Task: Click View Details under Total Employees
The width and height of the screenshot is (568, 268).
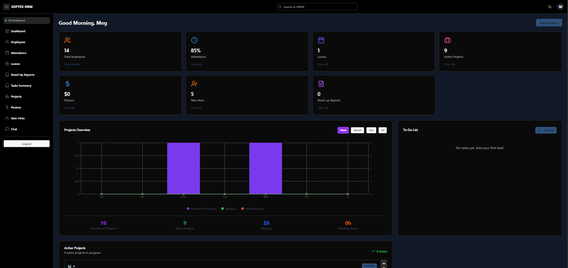Action: point(72,64)
